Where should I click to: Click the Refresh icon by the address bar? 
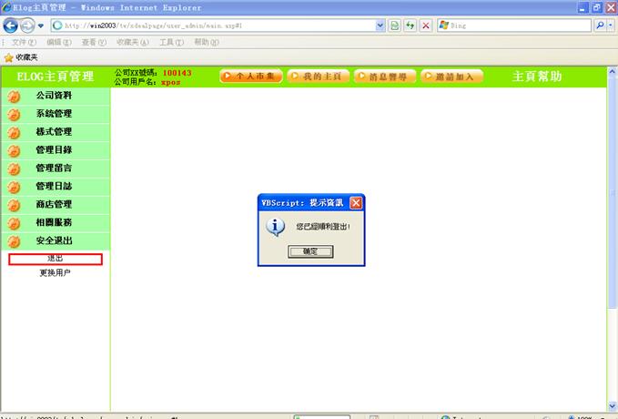[x=410, y=26]
